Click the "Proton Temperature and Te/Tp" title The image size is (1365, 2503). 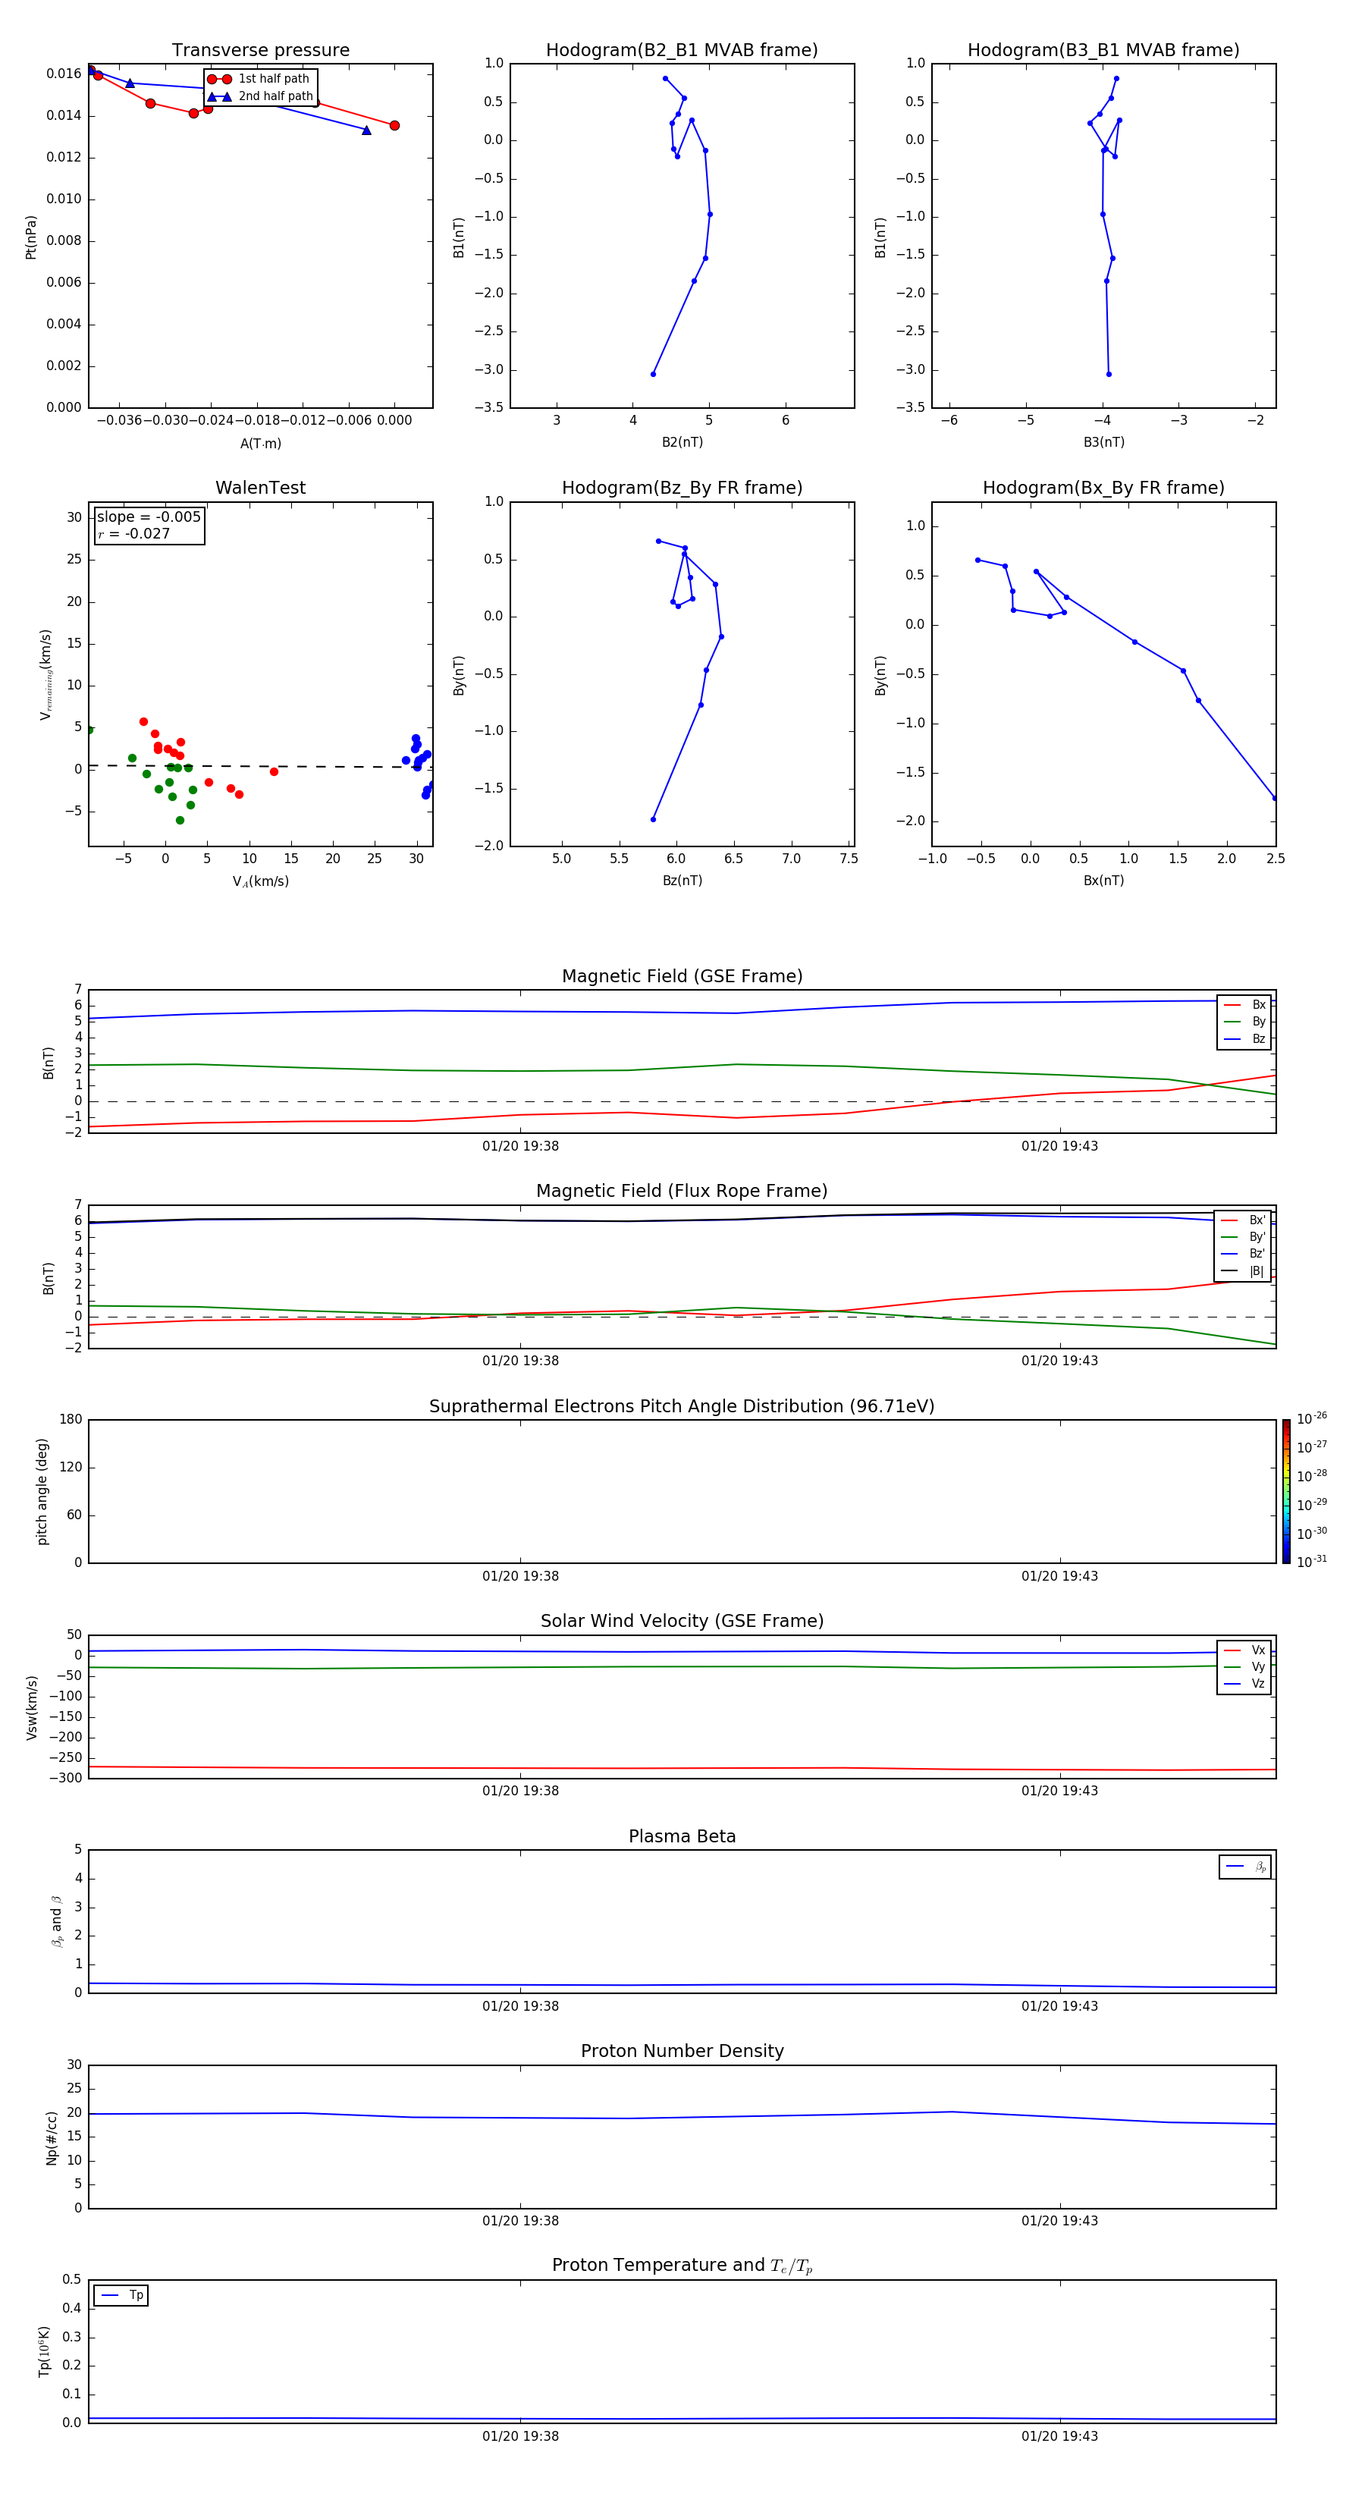(x=682, y=2266)
